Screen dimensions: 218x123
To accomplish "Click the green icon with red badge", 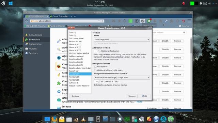I will point(149,21).
